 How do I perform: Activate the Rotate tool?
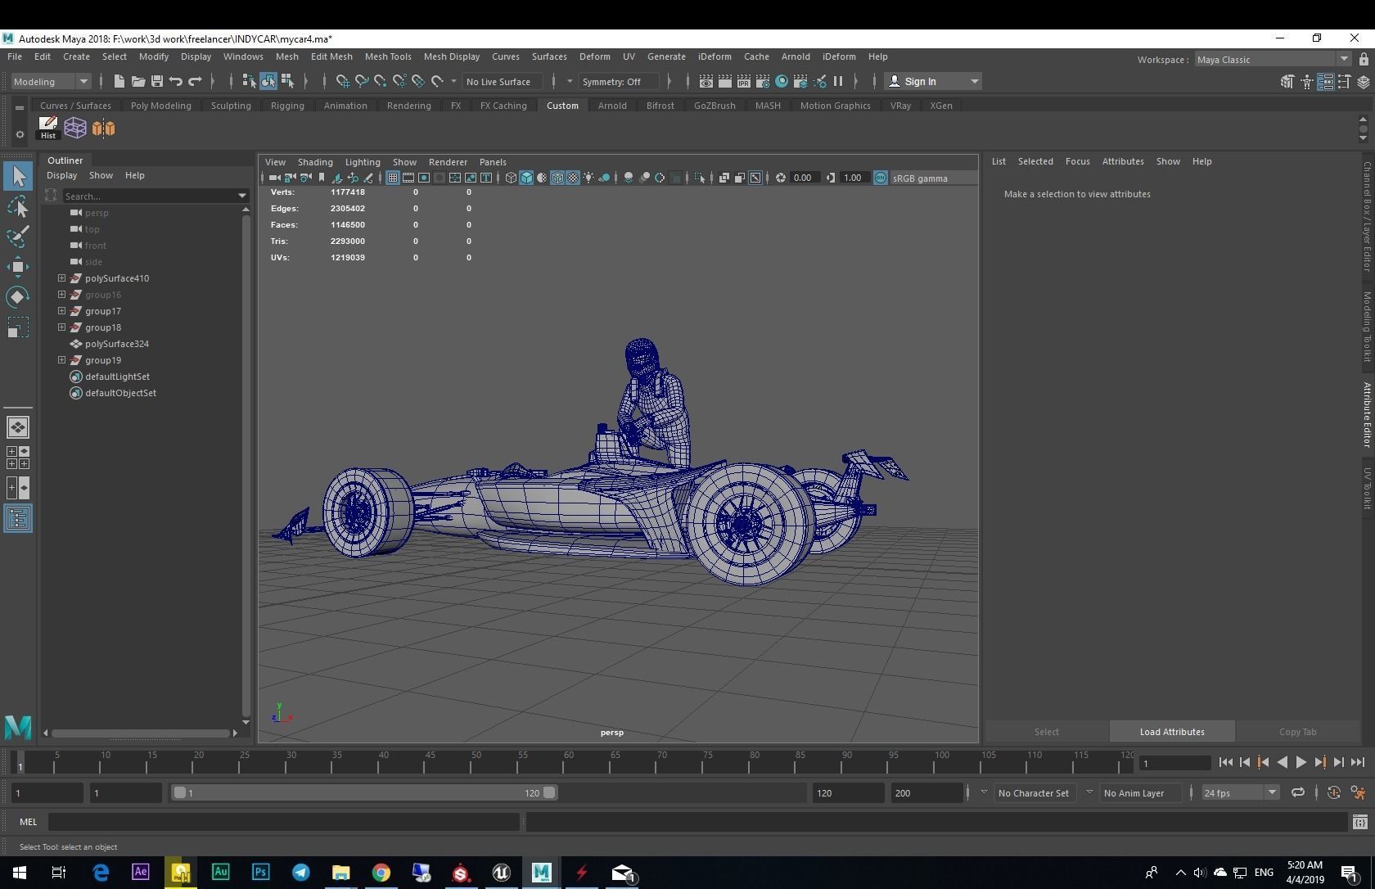coord(18,296)
